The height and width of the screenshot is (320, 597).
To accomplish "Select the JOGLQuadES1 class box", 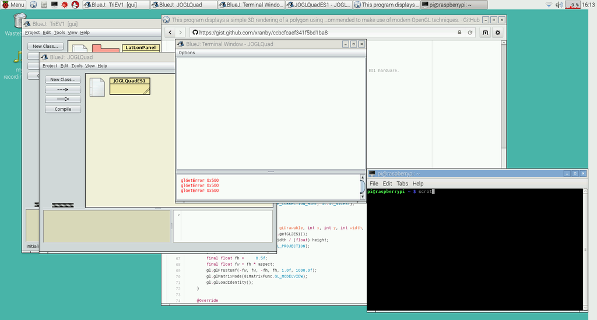I will coord(129,86).
